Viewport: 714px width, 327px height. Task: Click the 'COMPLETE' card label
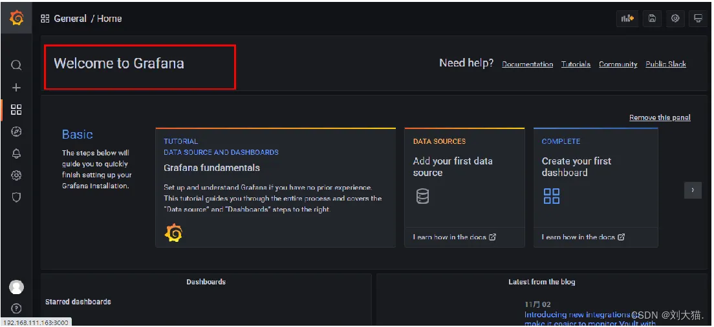pyautogui.click(x=561, y=141)
